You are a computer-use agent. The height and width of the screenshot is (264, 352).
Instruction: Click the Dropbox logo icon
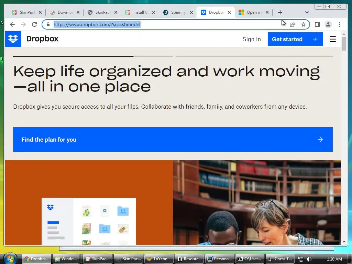click(13, 39)
